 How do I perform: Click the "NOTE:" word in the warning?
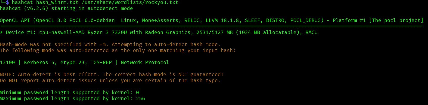click(8, 75)
